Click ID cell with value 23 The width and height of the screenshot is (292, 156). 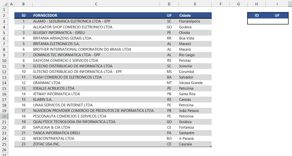pos(23,144)
